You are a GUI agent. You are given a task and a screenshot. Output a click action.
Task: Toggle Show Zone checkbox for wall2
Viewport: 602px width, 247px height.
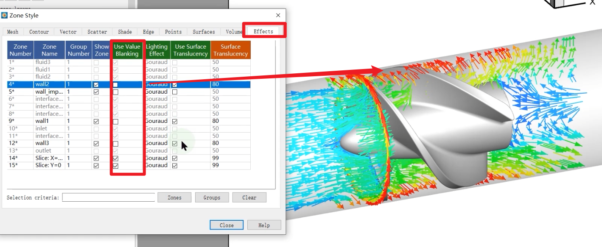tap(96, 85)
